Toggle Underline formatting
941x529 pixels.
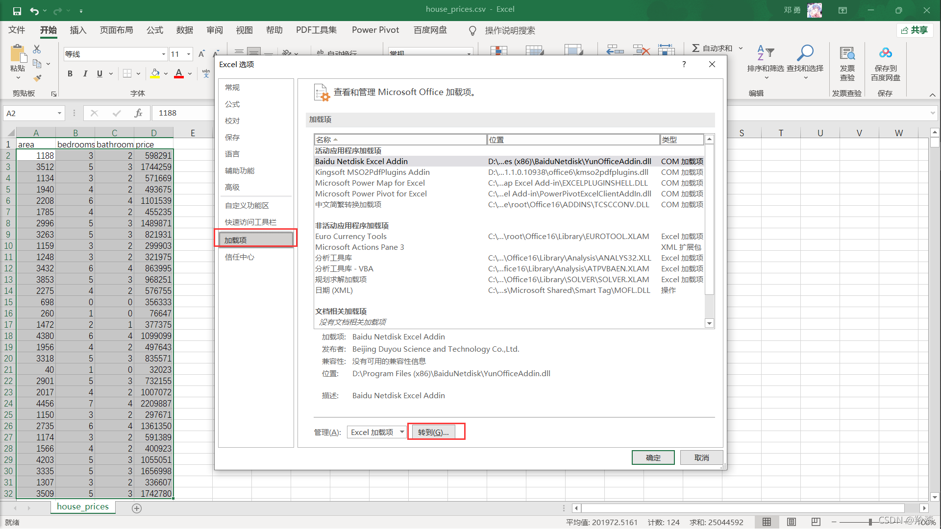click(99, 73)
